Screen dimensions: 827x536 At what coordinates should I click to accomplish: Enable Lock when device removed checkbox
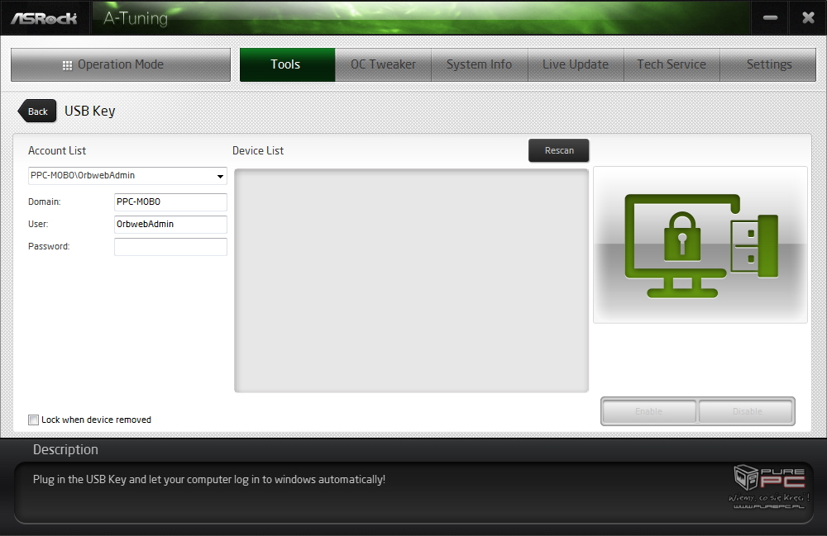[x=33, y=420]
